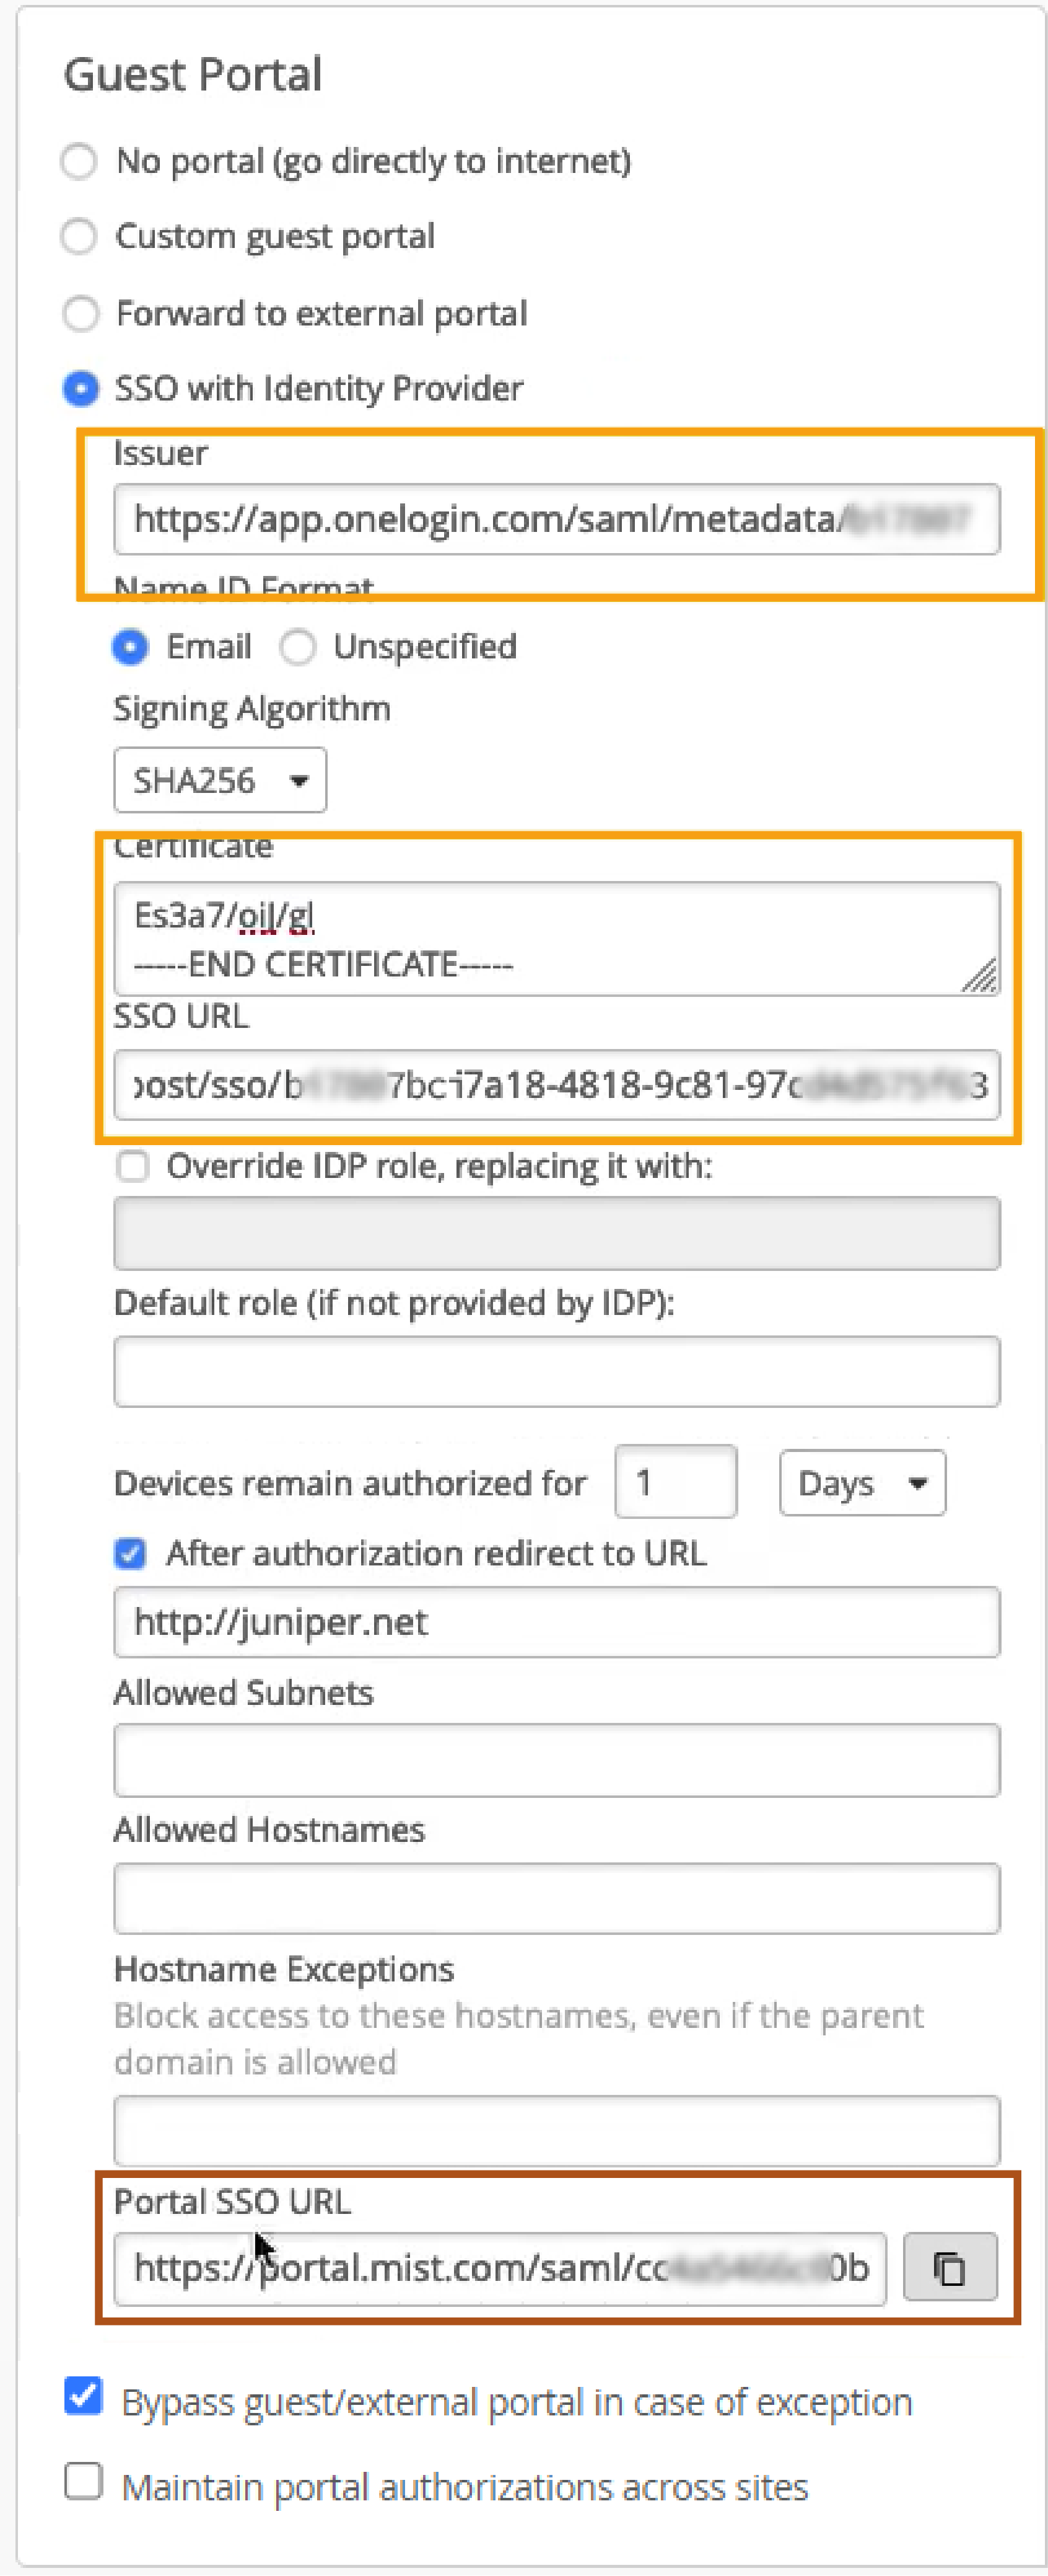
Task: Click into the Certificate text area
Action: point(556,937)
